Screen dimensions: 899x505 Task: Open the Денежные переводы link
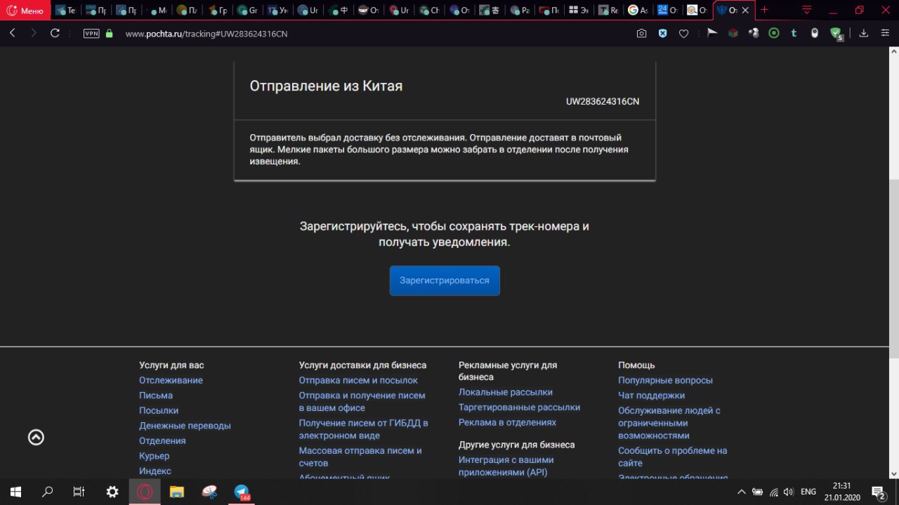pos(185,426)
